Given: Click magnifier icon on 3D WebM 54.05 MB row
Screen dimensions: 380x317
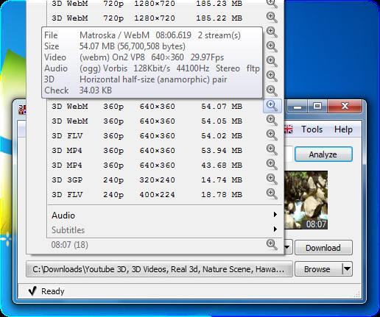Looking at the screenshot, I should coord(272,121).
